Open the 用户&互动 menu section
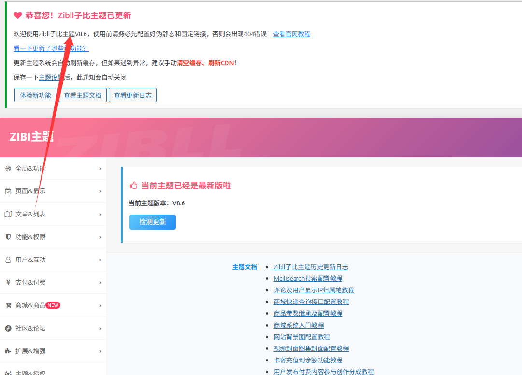Screen dimensions: 522x375 [x=30, y=260]
